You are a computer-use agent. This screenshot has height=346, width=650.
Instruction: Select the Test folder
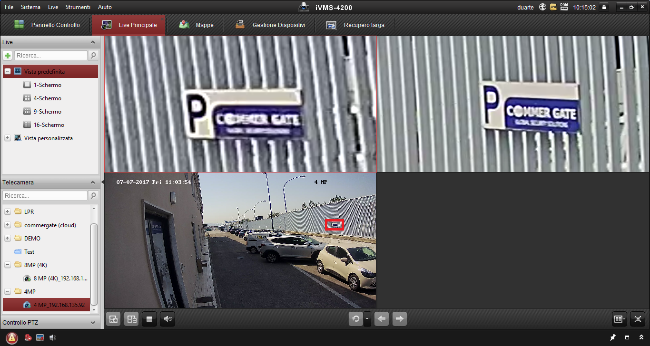pyautogui.click(x=29, y=252)
